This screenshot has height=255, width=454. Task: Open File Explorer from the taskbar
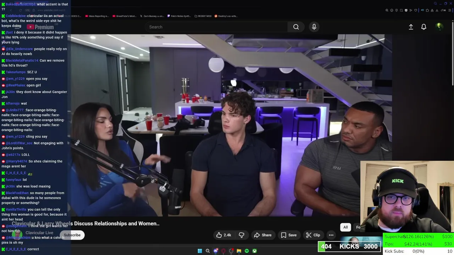point(239,251)
